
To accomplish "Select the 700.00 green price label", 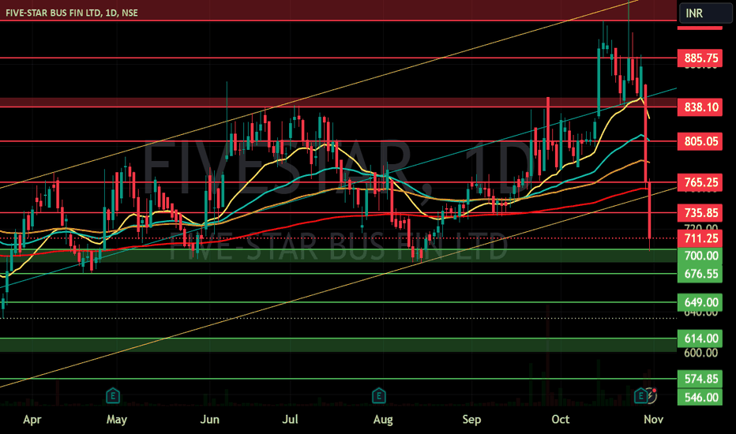I will [700, 256].
